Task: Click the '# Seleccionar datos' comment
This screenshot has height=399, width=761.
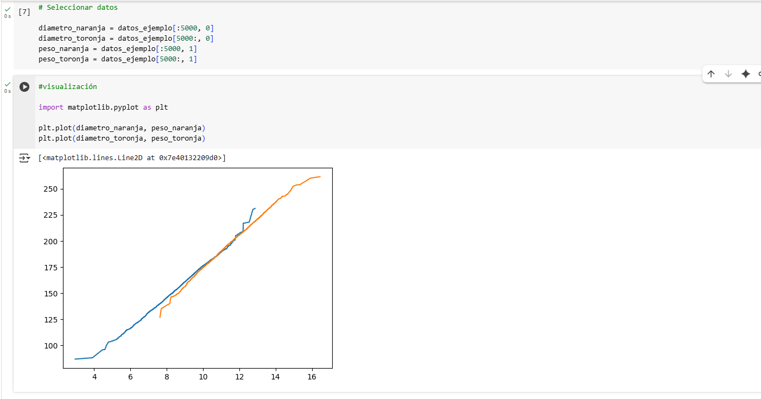Action: [78, 8]
